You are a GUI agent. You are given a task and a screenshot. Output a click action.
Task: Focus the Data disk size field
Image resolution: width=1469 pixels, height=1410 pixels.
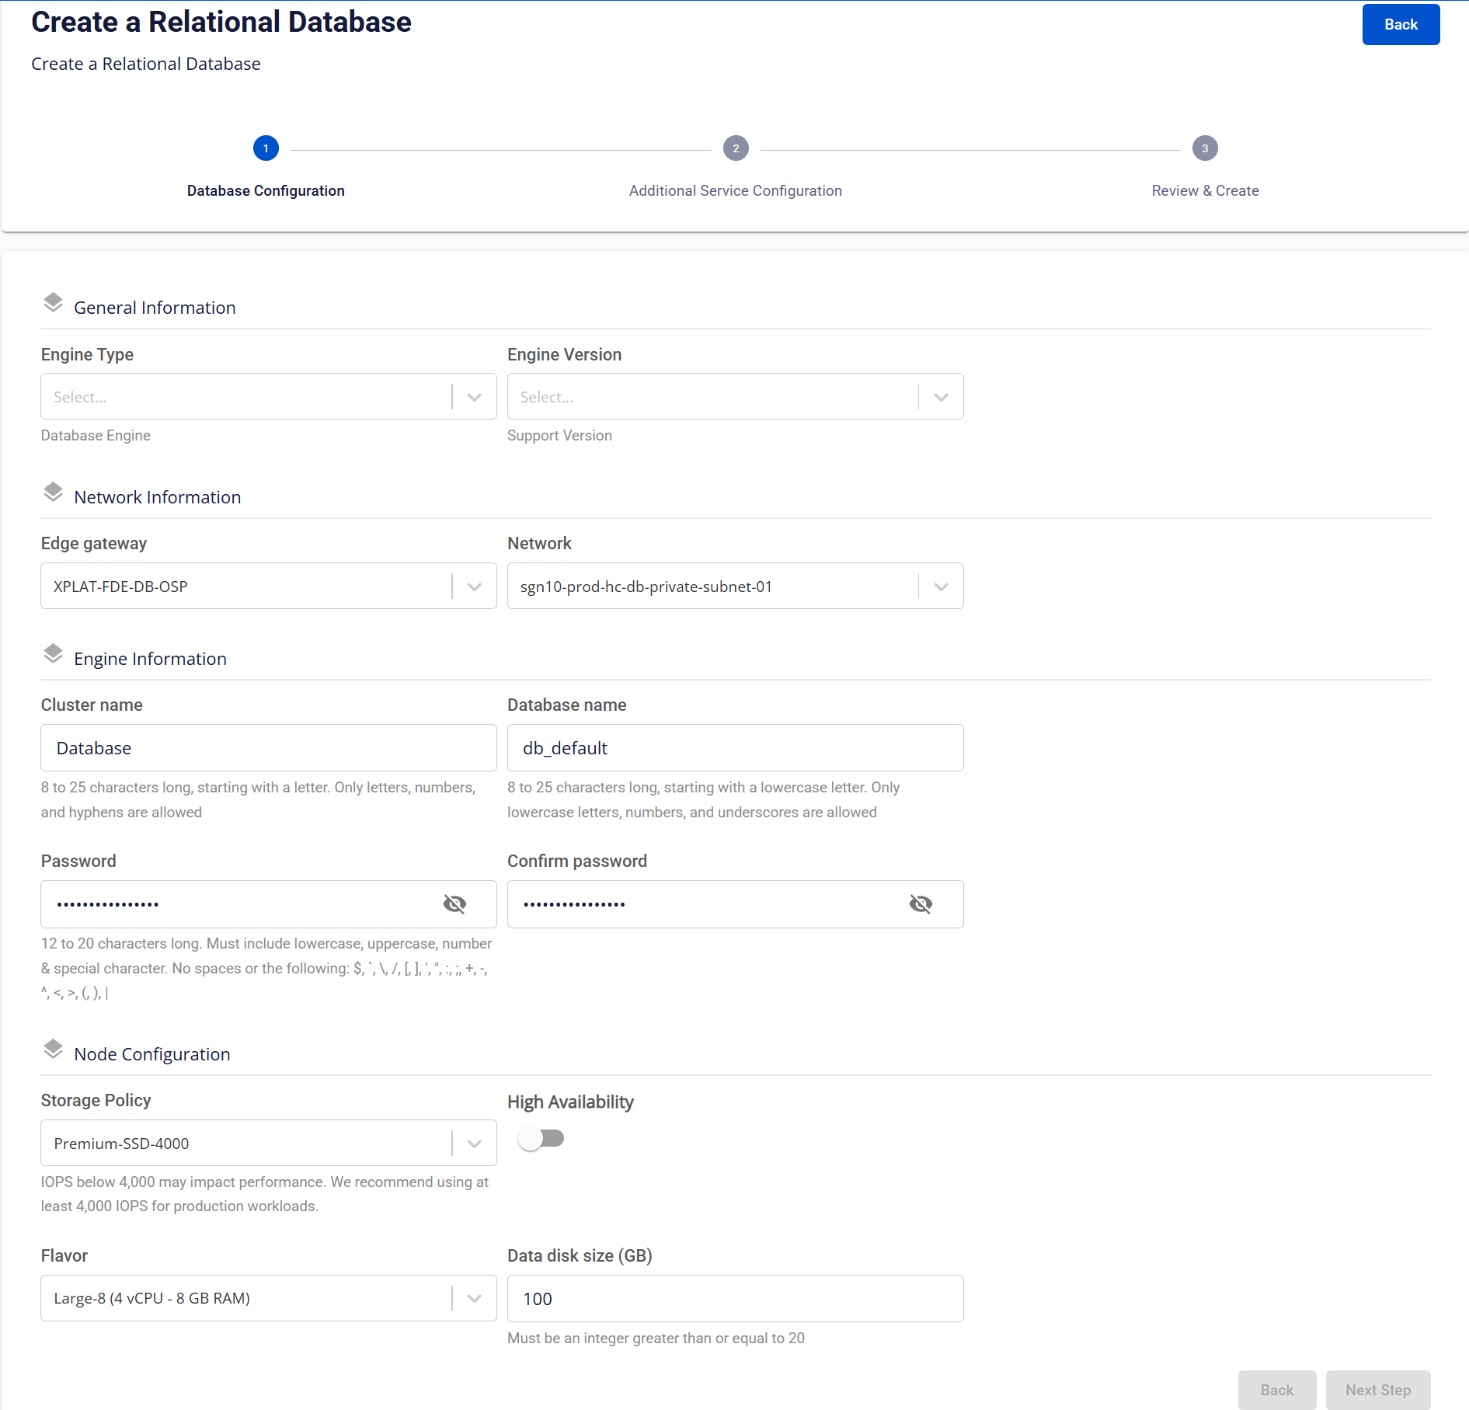coord(734,1299)
